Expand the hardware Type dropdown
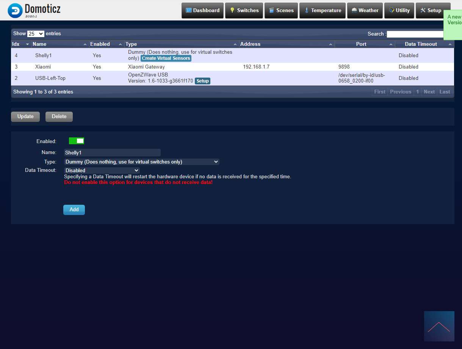The height and width of the screenshot is (349, 462). [x=142, y=162]
